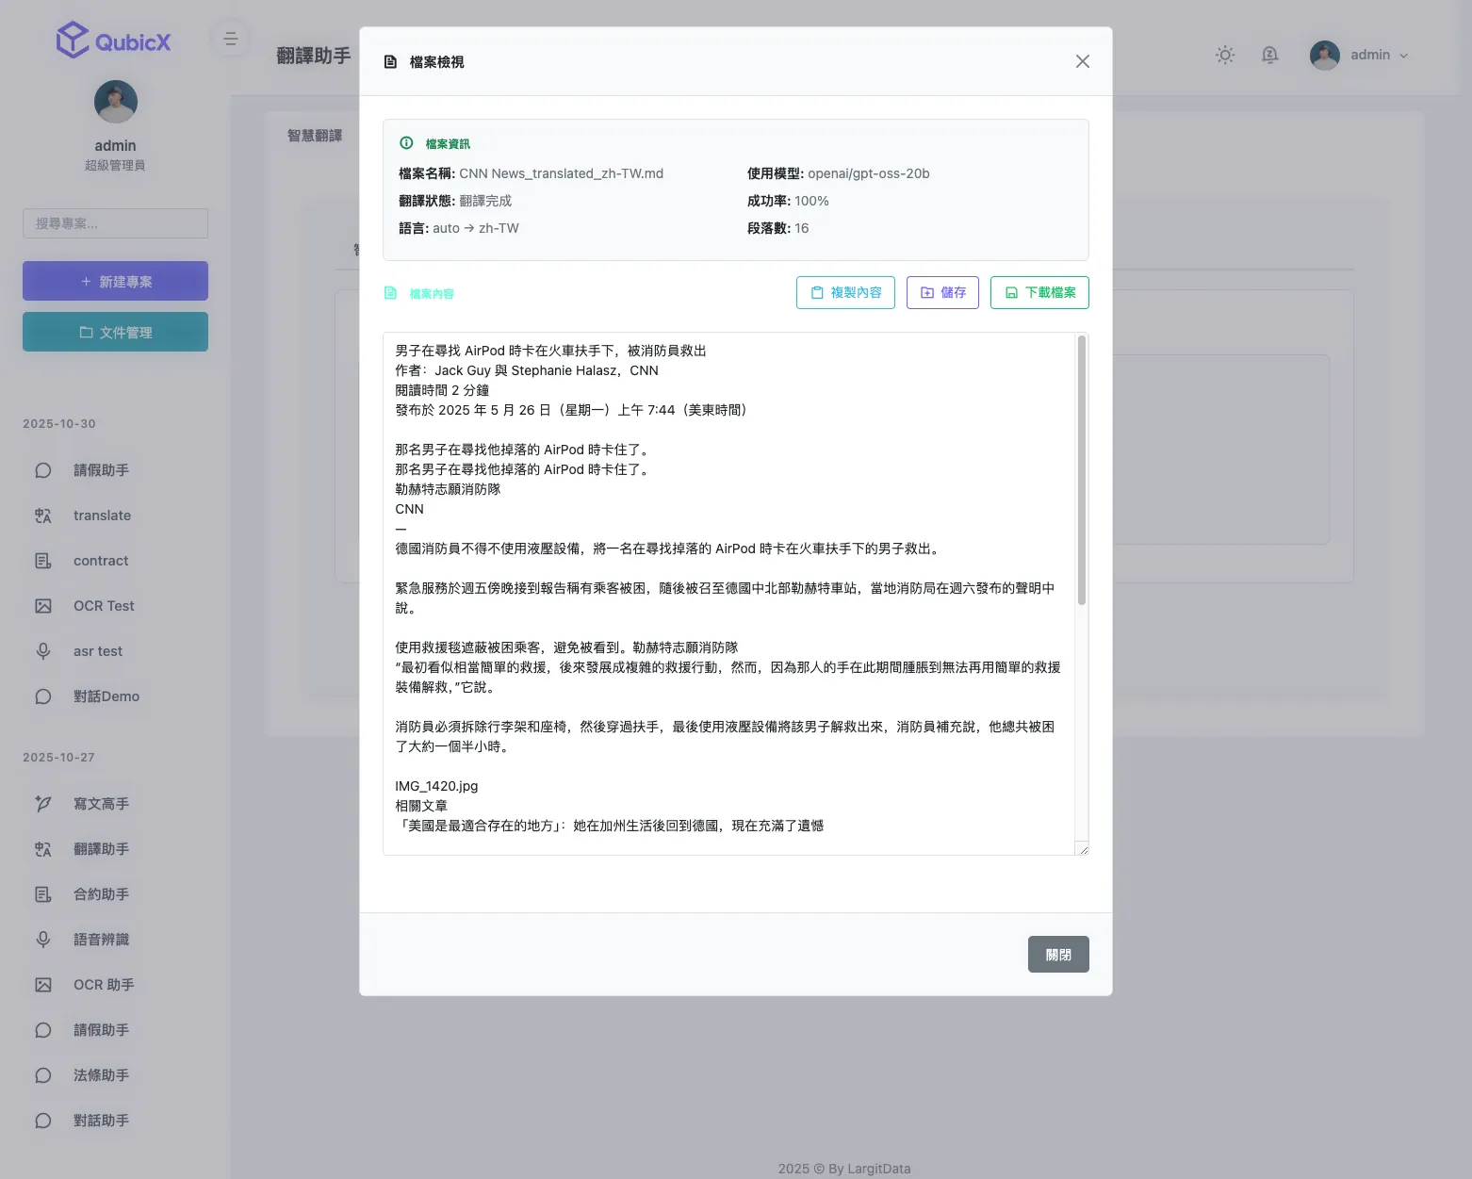
Task: Click the 儲存 save button
Action: 942,292
